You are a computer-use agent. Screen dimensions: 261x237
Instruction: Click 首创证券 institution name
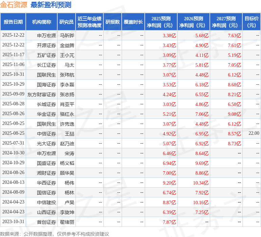pos(46,222)
